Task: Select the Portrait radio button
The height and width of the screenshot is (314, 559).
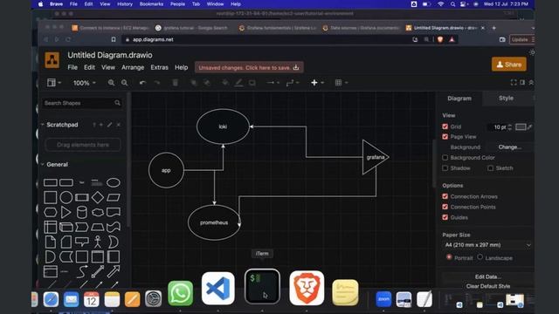Action: tap(449, 257)
